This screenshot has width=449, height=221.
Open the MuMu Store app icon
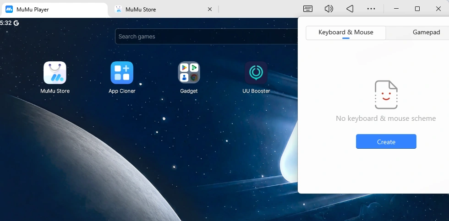55,73
